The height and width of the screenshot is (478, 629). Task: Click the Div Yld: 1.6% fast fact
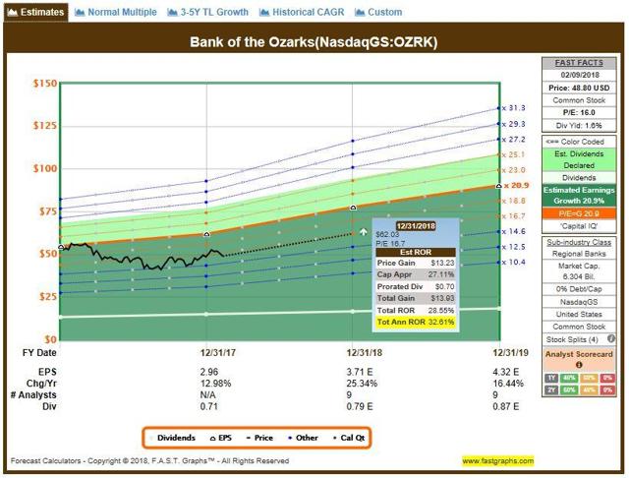[x=579, y=126]
